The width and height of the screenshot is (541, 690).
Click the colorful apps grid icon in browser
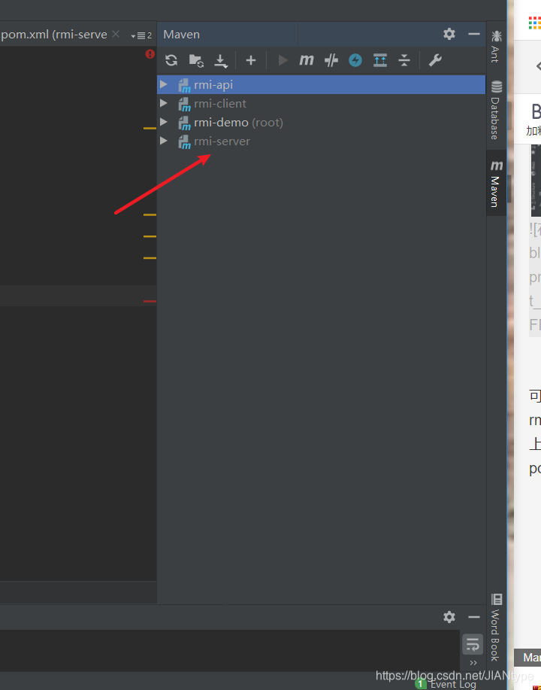click(534, 23)
